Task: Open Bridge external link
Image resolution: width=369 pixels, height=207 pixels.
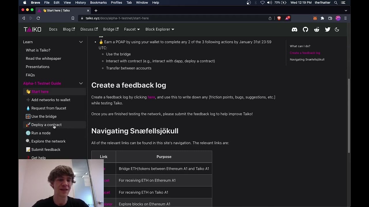Action: [111, 29]
